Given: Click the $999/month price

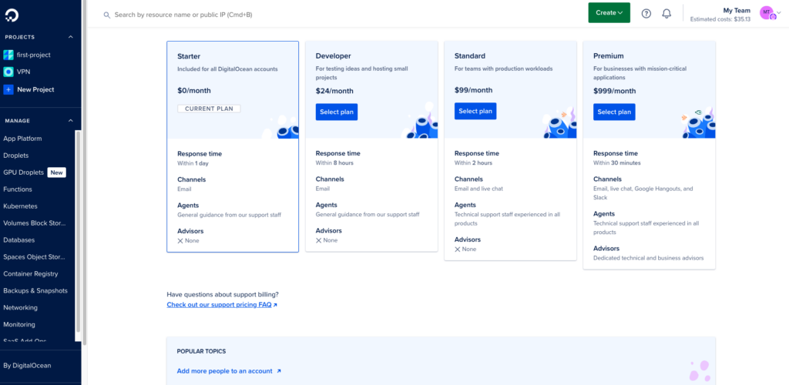Looking at the screenshot, I should point(614,91).
